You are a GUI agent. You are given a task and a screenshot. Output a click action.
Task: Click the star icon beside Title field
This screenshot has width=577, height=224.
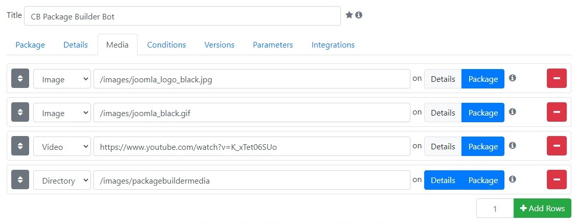coord(349,15)
